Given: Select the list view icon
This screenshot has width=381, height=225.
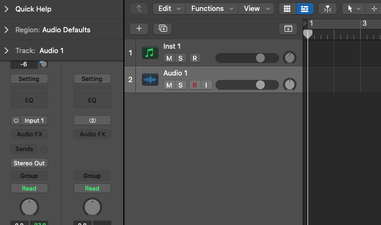Looking at the screenshot, I should 305,9.
